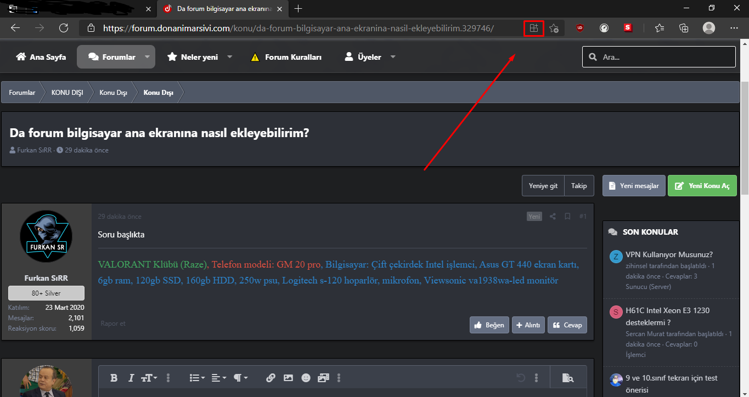Image resolution: width=749 pixels, height=397 pixels.
Task: Open more text formatting options dots
Action: (x=168, y=378)
